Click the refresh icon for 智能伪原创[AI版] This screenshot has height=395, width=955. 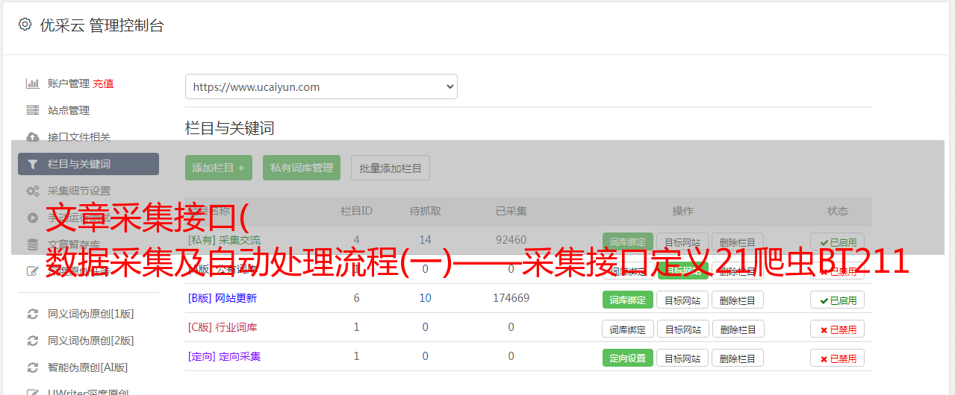coord(32,367)
